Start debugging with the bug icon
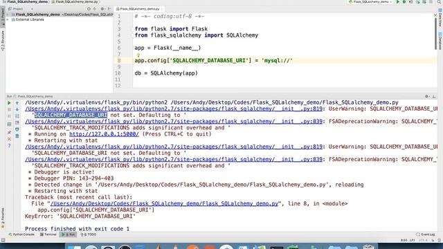 404,2
